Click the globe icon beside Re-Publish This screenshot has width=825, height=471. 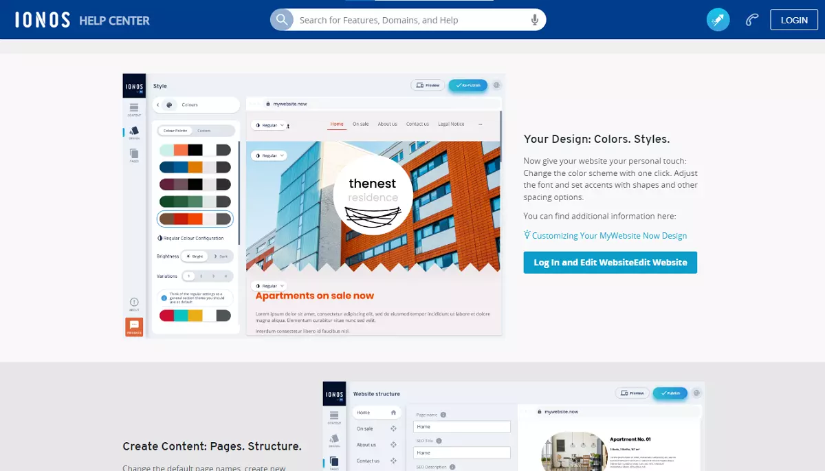pyautogui.click(x=496, y=85)
